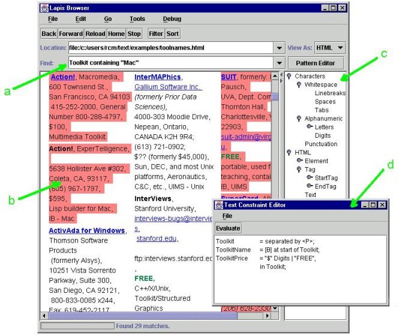Collapse the Whitespace tree node
This screenshot has width=399, height=336.
pos(299,85)
